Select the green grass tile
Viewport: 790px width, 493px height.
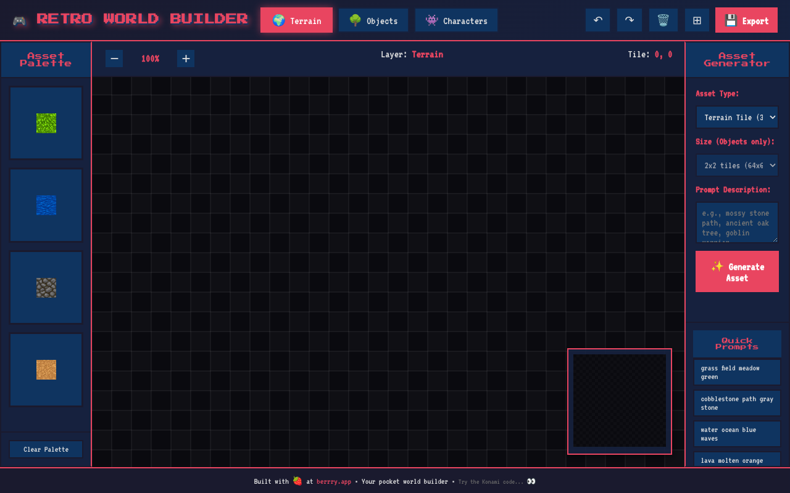pos(46,123)
